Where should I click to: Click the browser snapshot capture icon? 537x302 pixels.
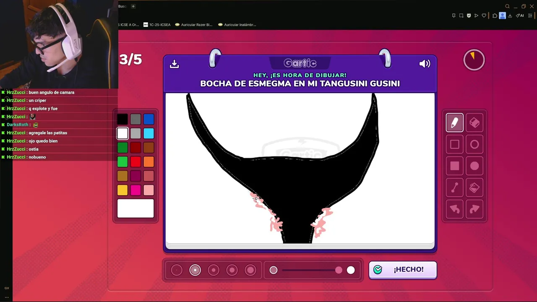(x=461, y=16)
